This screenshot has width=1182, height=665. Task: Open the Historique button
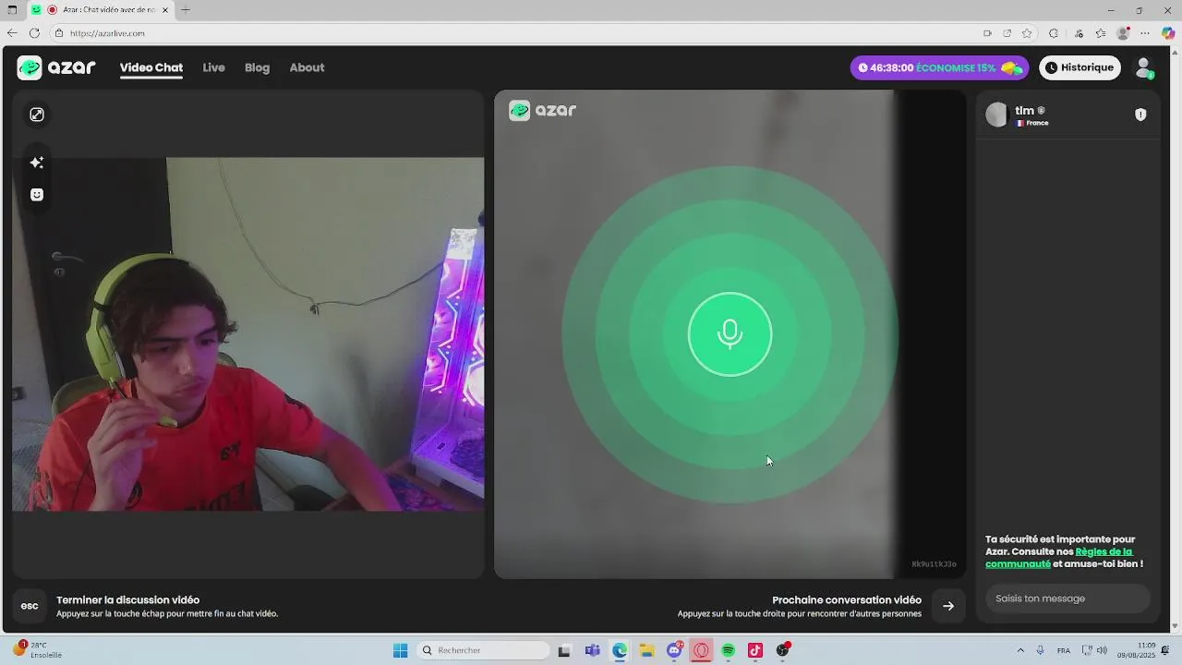[x=1079, y=67]
